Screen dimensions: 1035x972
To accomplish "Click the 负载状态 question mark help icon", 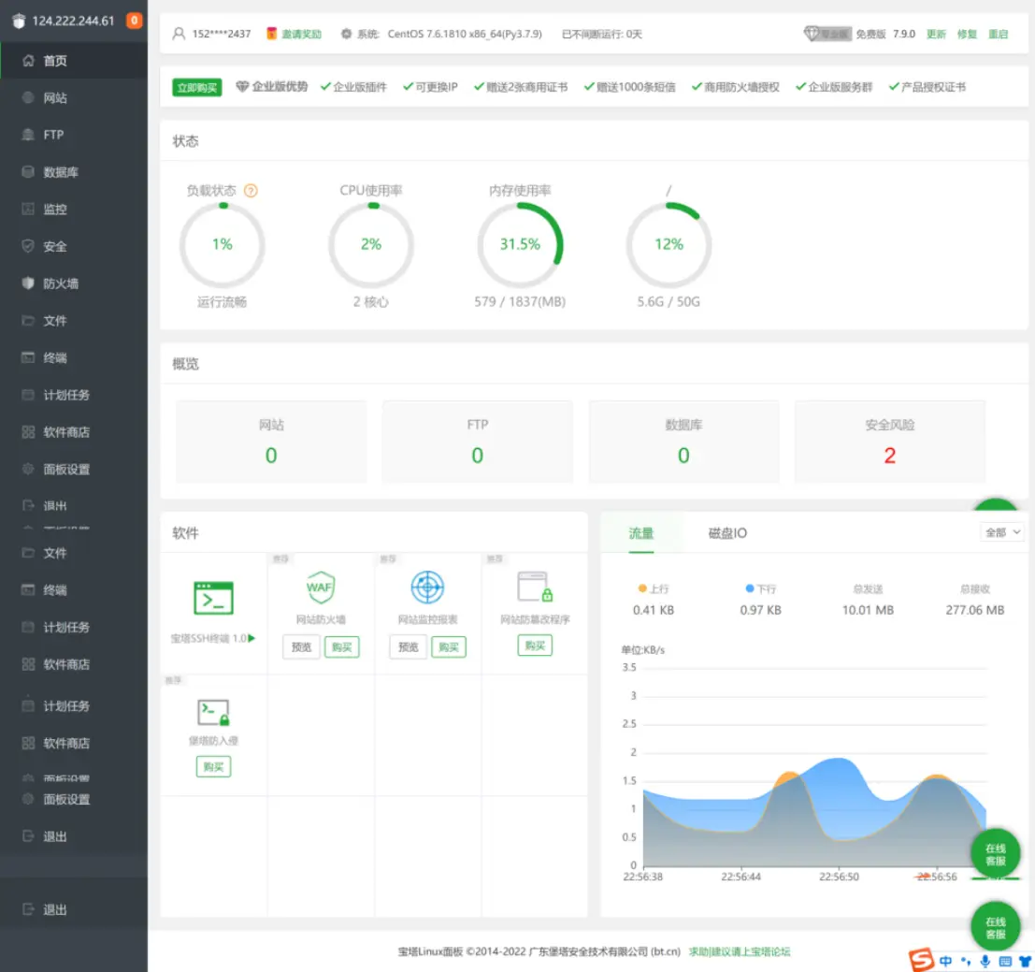I will pos(251,191).
